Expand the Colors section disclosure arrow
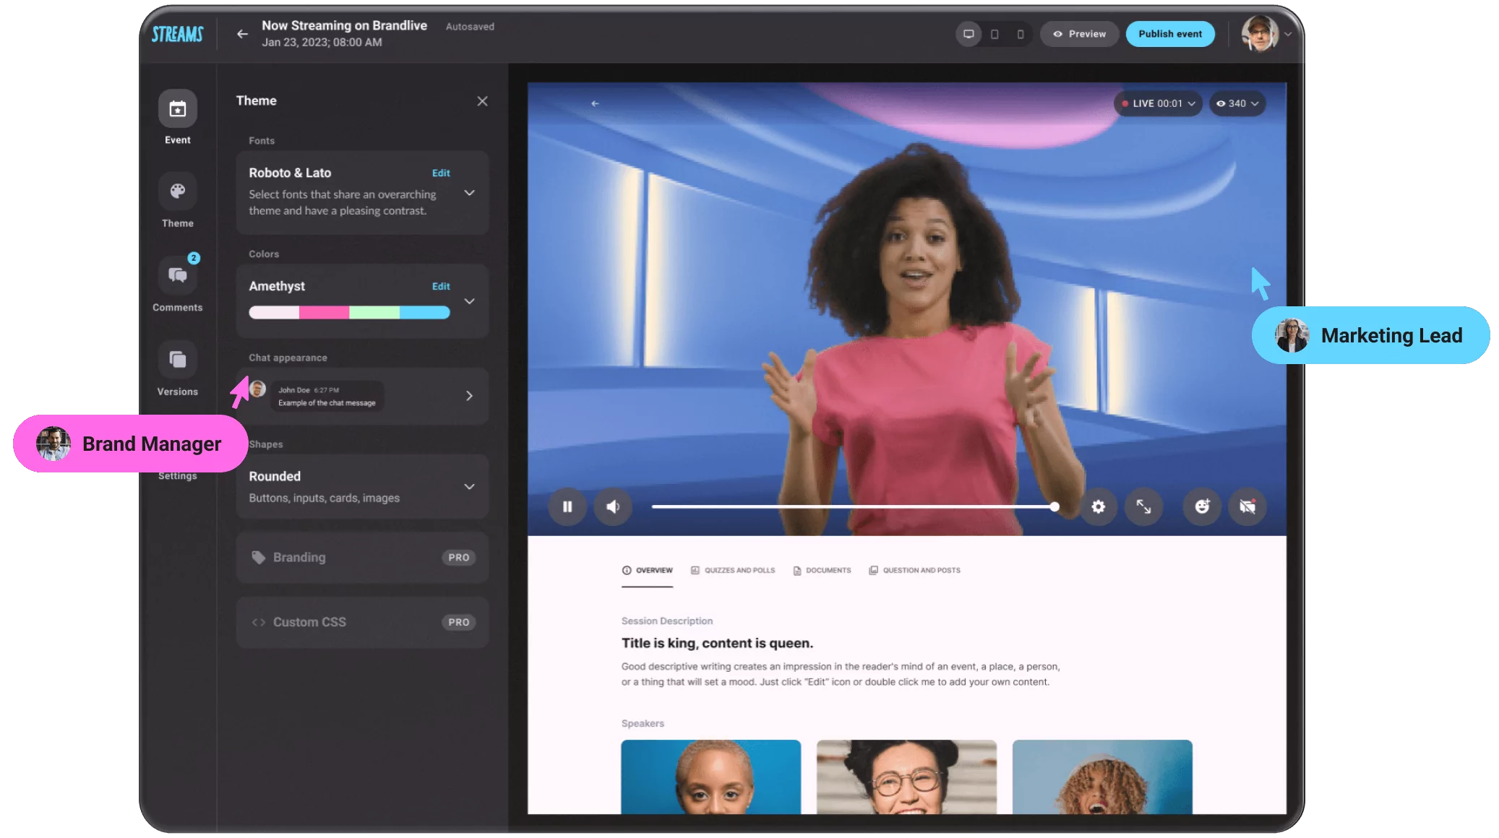This screenshot has height=838, width=1499. [470, 301]
